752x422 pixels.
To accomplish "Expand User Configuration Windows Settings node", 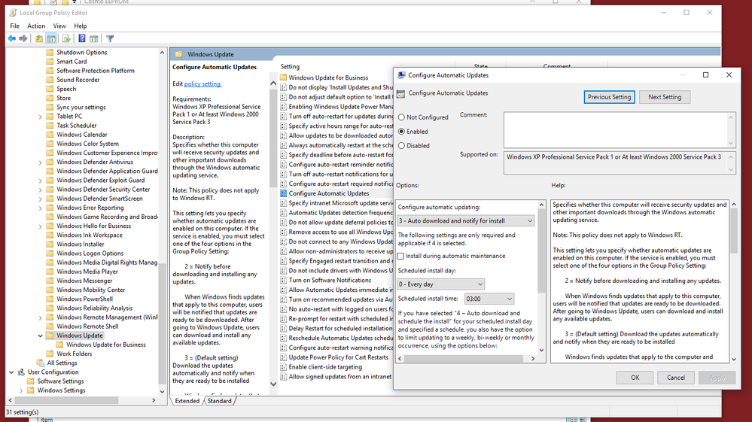I will coord(21,391).
